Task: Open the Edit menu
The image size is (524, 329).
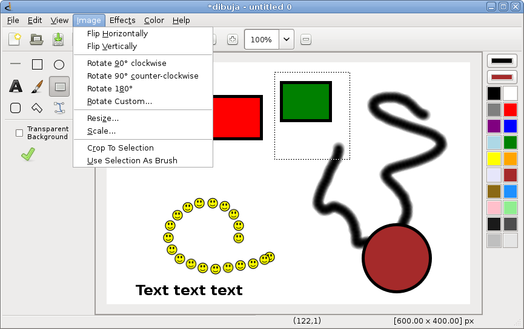Action: 35,21
